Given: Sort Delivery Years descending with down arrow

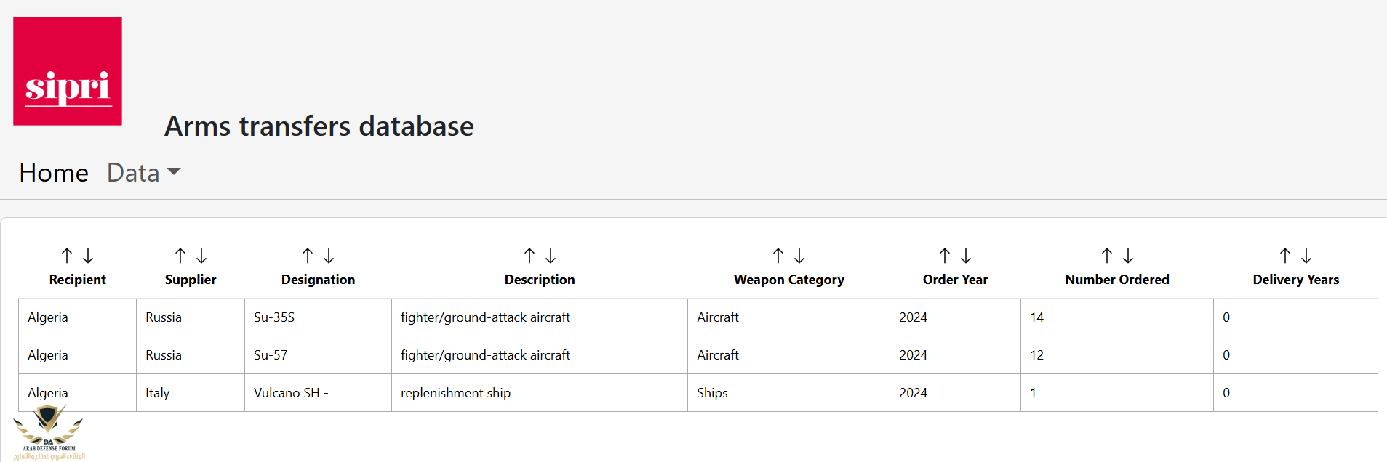Looking at the screenshot, I should [x=1306, y=256].
